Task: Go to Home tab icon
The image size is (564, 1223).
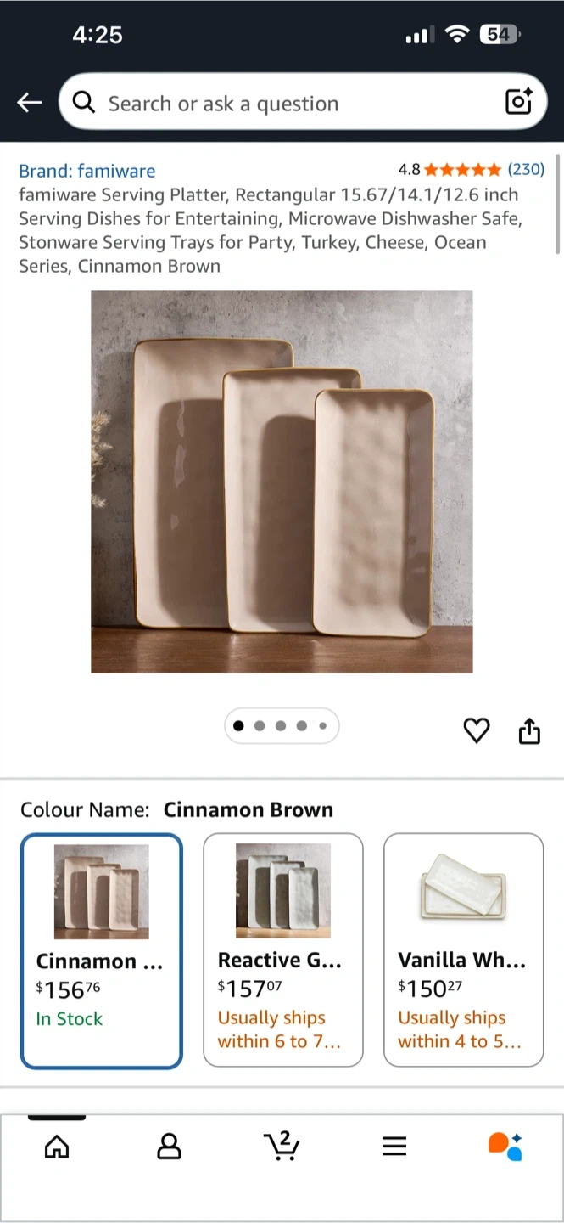Action: coord(57,1147)
